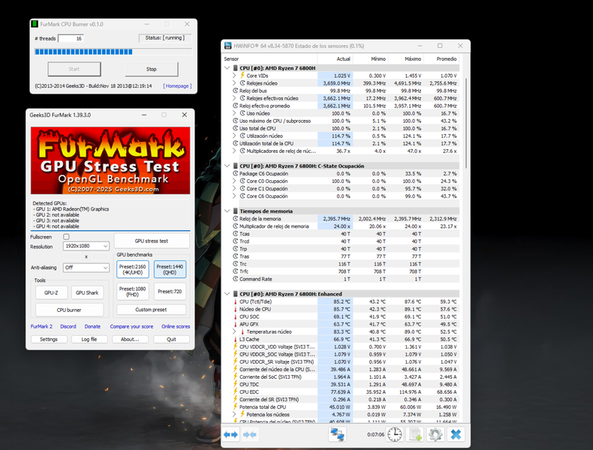Click the log file with plus icon
The image size is (593, 450).
(x=414, y=435)
